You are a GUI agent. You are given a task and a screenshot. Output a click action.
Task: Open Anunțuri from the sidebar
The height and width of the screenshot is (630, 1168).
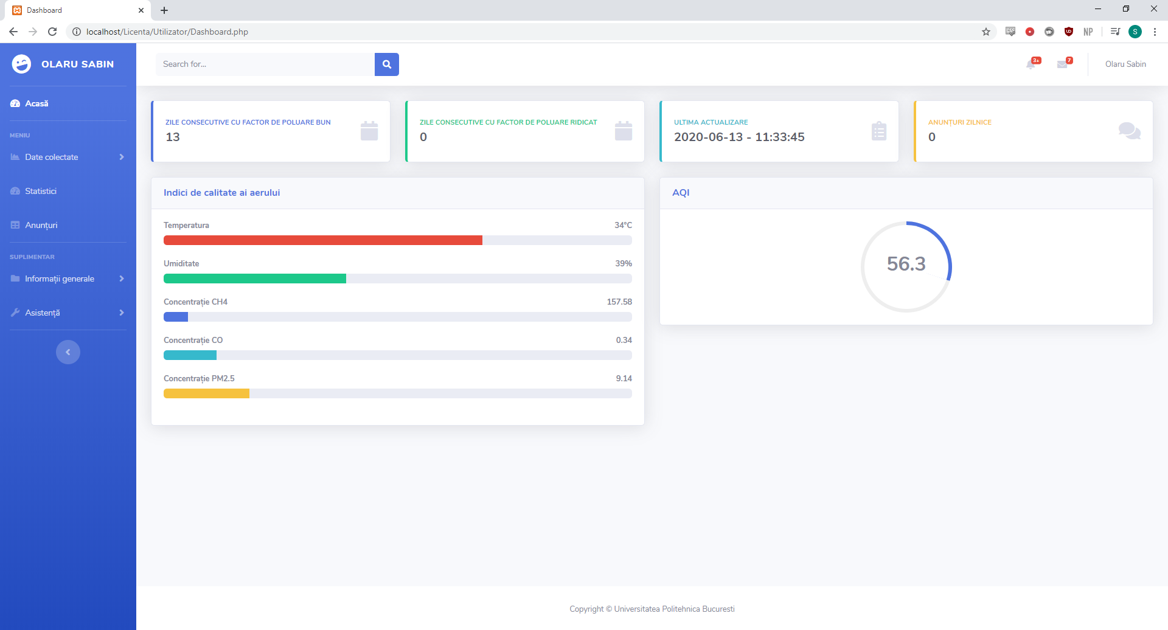tap(41, 225)
